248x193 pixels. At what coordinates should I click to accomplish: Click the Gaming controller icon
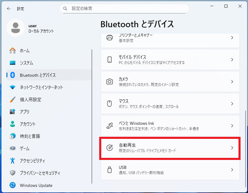pos(12,148)
